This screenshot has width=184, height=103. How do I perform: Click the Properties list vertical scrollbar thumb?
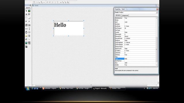coord(156,49)
